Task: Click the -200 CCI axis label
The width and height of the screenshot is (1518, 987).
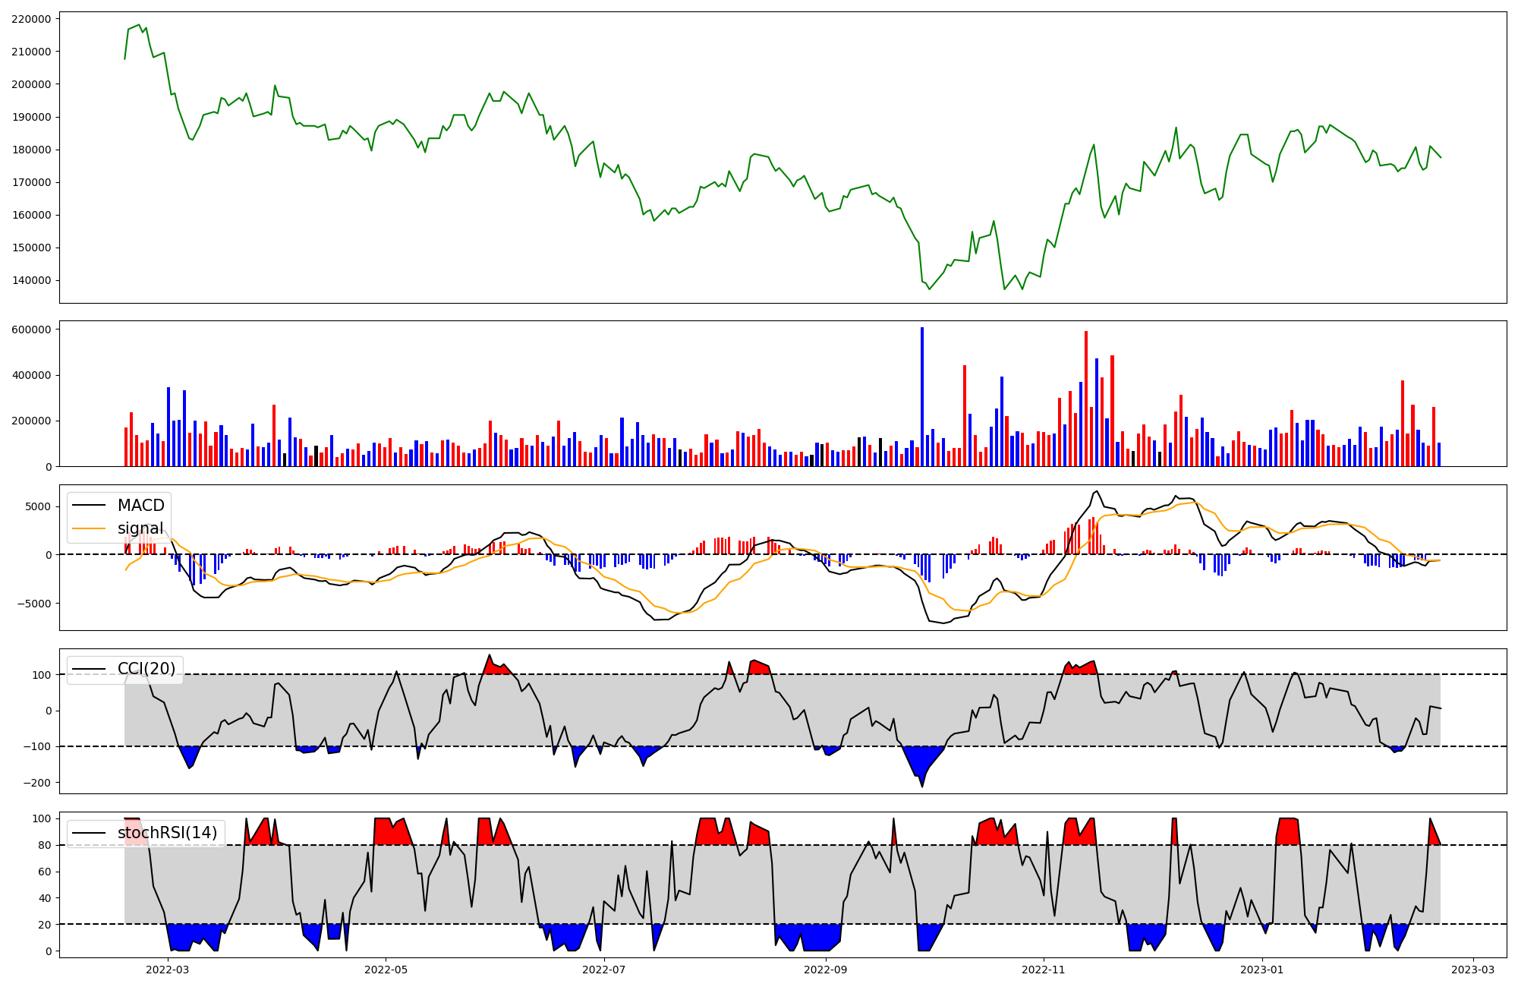Action: click(x=38, y=783)
